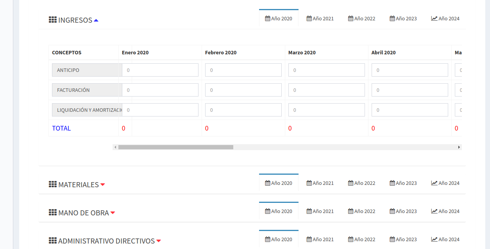Click the TOTAL row label
490x249 pixels.
click(61, 128)
